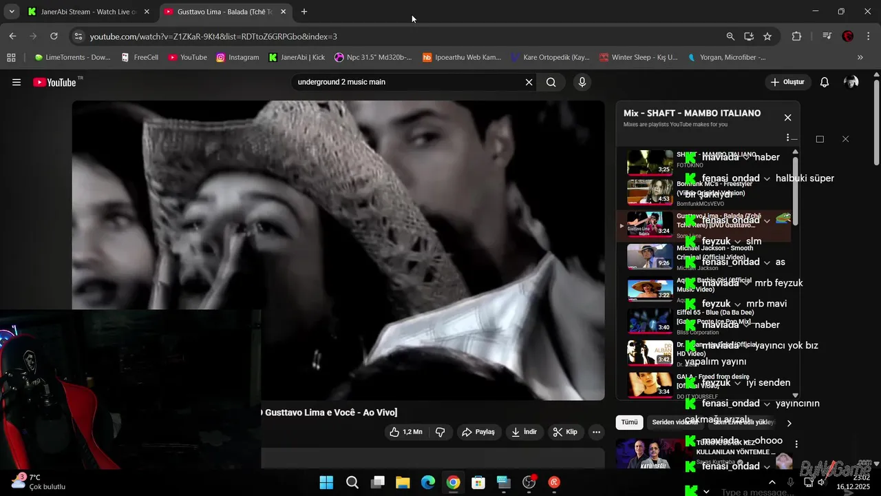This screenshot has width=881, height=496.
Task: Show hidden bookmarks overflow chevron
Action: [x=860, y=57]
